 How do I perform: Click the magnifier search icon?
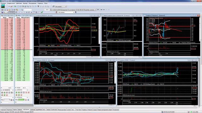22,10
